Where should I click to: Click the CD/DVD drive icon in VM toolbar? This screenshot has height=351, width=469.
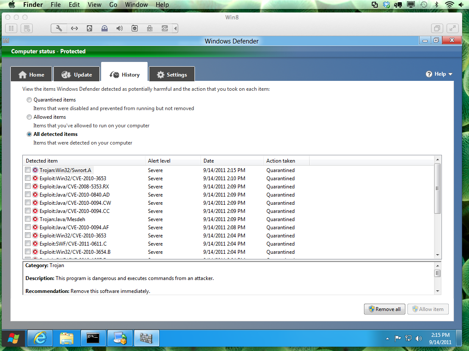(x=105, y=28)
